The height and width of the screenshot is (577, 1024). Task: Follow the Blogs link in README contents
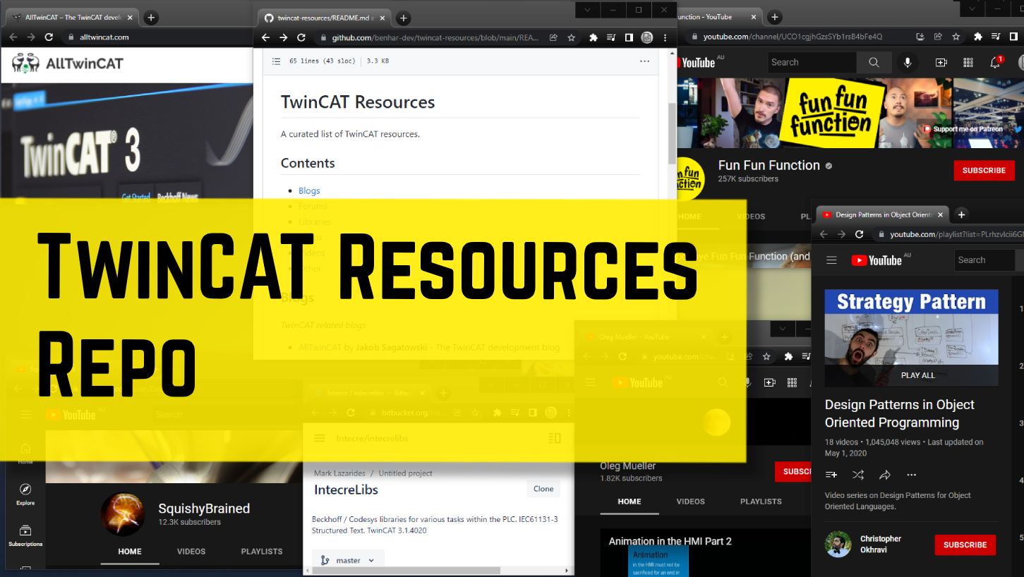pos(309,190)
